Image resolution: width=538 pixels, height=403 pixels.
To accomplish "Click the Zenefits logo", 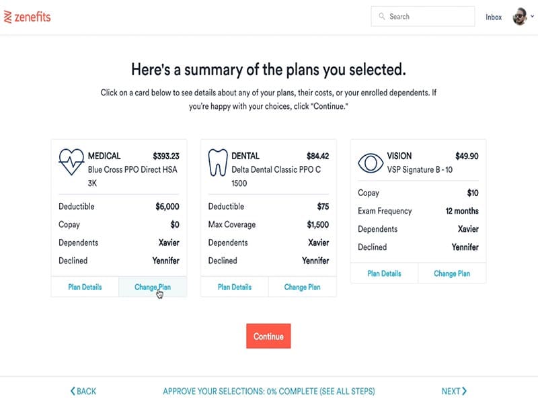I will tap(27, 17).
